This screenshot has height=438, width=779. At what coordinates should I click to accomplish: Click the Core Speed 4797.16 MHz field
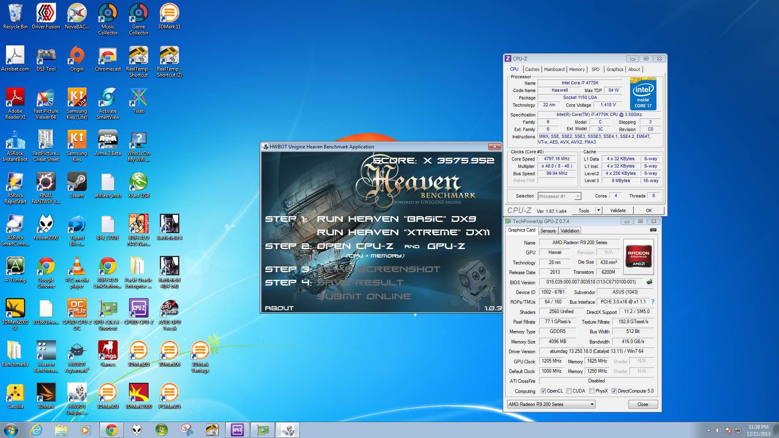point(557,159)
